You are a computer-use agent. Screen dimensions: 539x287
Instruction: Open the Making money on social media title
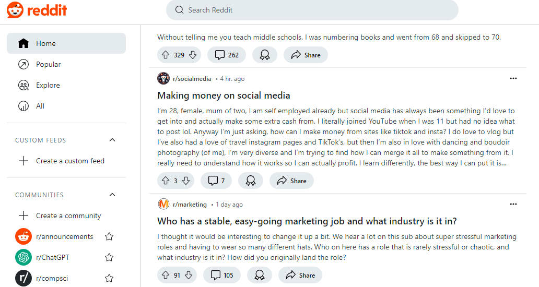224,95
